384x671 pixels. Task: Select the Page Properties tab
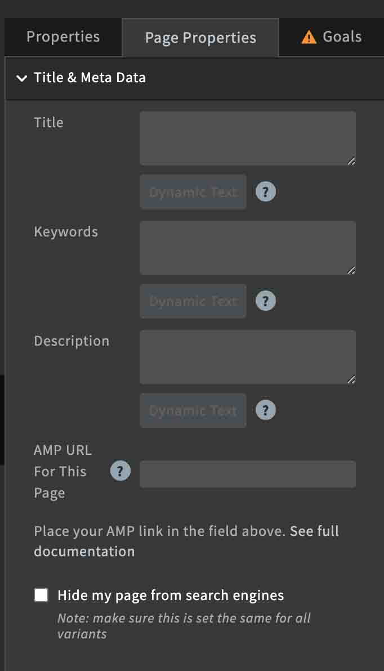coord(200,38)
